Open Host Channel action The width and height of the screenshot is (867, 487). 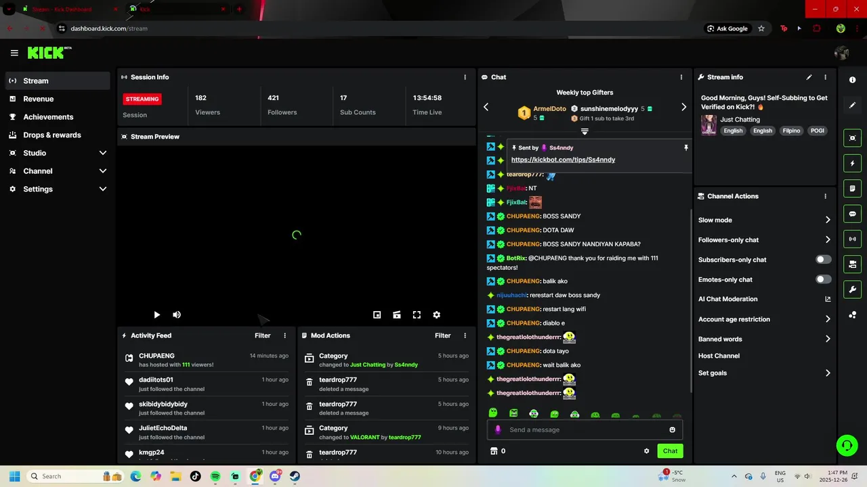point(719,356)
